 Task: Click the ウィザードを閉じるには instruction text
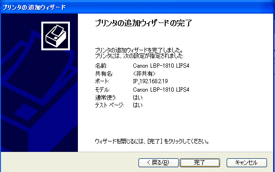pyautogui.click(x=152, y=141)
